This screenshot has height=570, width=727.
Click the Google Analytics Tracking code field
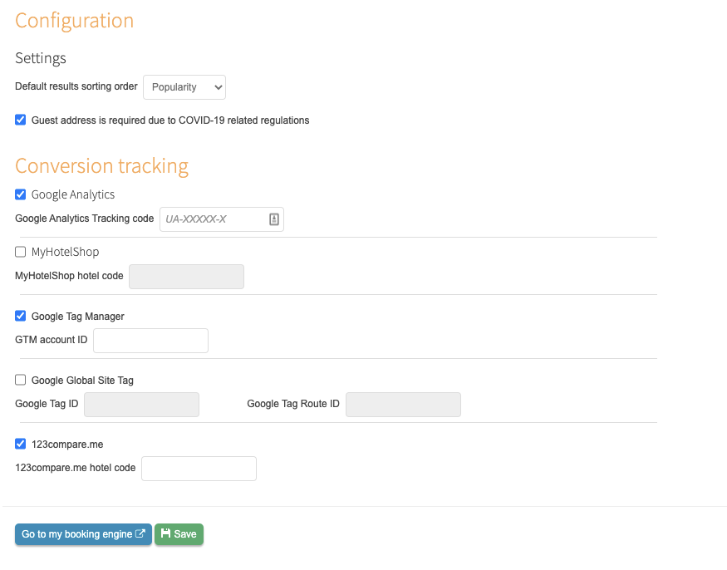coord(222,219)
